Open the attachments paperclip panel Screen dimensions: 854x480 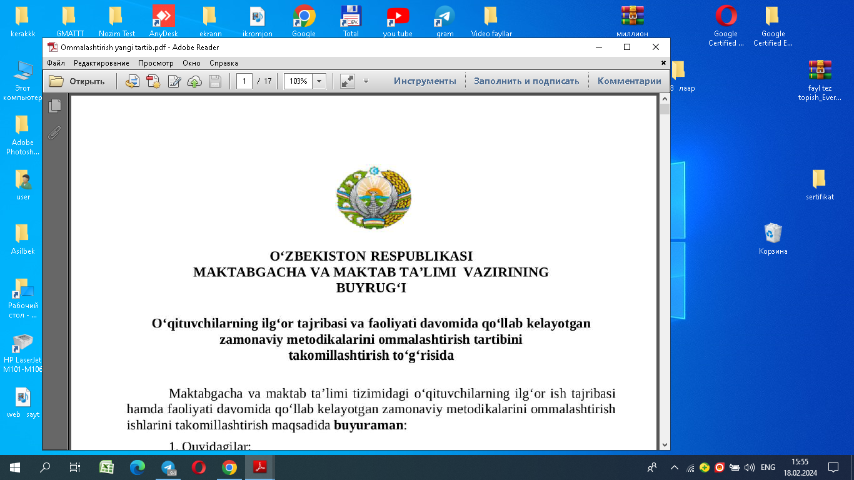pyautogui.click(x=55, y=132)
